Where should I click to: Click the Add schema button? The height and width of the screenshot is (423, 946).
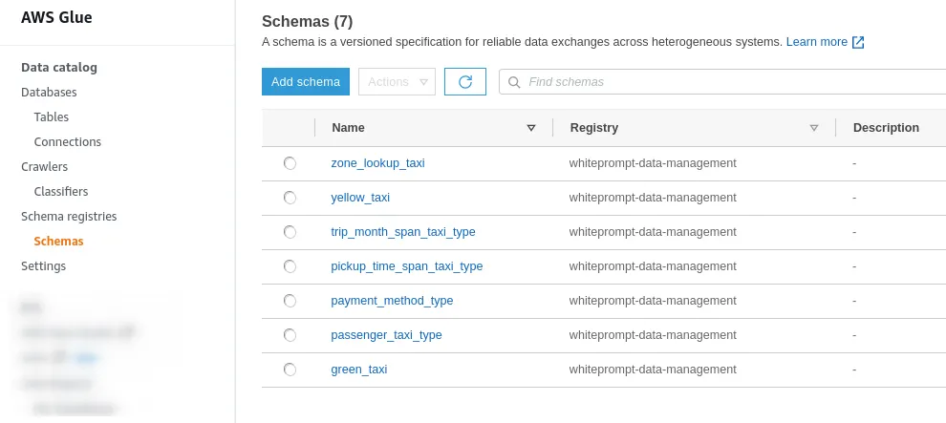305,82
